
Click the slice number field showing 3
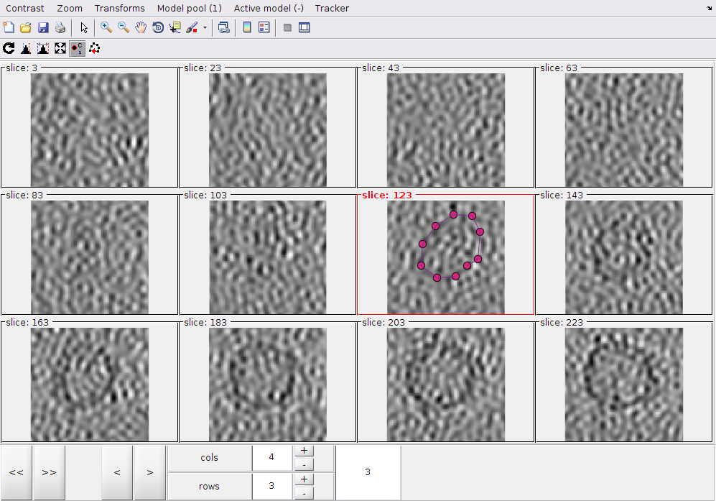coord(368,473)
